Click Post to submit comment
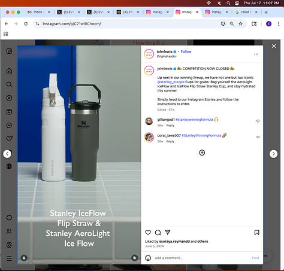The width and height of the screenshot is (284, 271). (x=255, y=258)
